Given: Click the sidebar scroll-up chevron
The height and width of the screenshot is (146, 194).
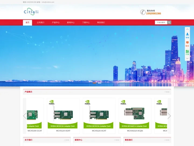Looking at the screenshot, I should point(187,29).
